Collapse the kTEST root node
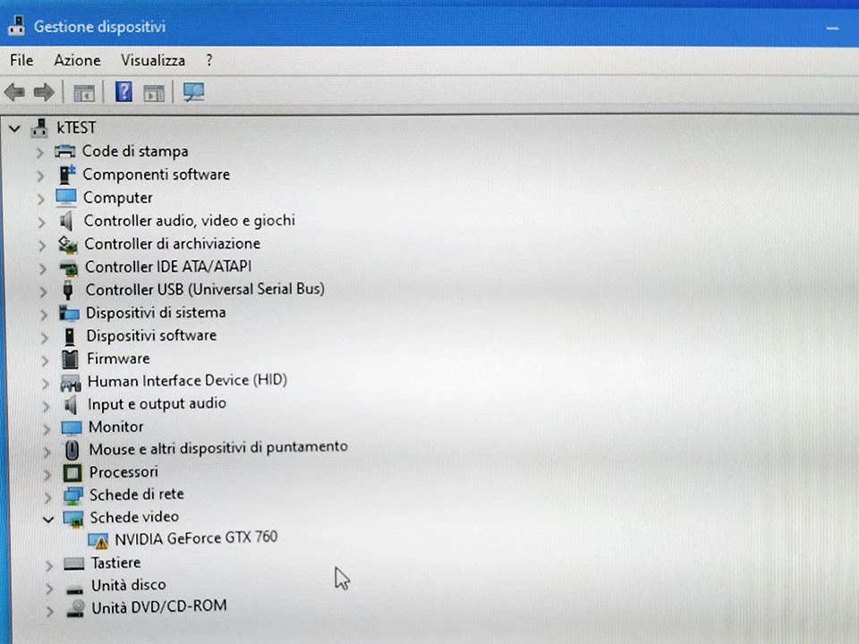The height and width of the screenshot is (644, 859). point(14,128)
